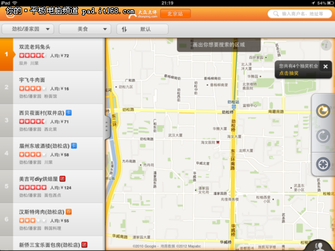Viewport: 335px width, 251px height.
Task: Click the 人均:¥16 price text
Action: point(60,88)
